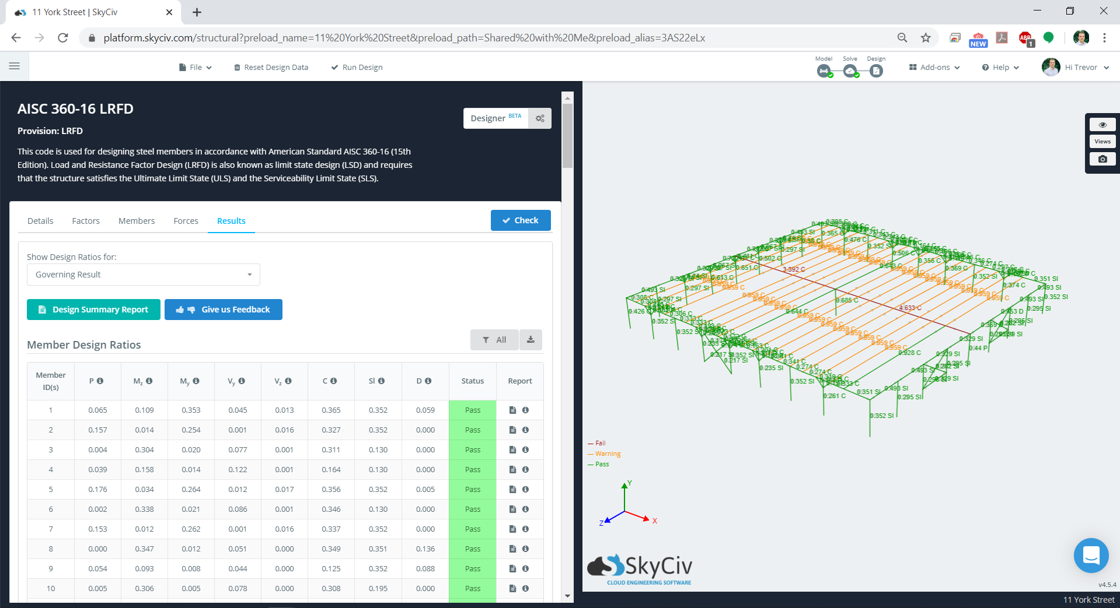The image size is (1120, 608).
Task: Open the Governing Result dropdown
Action: [144, 275]
